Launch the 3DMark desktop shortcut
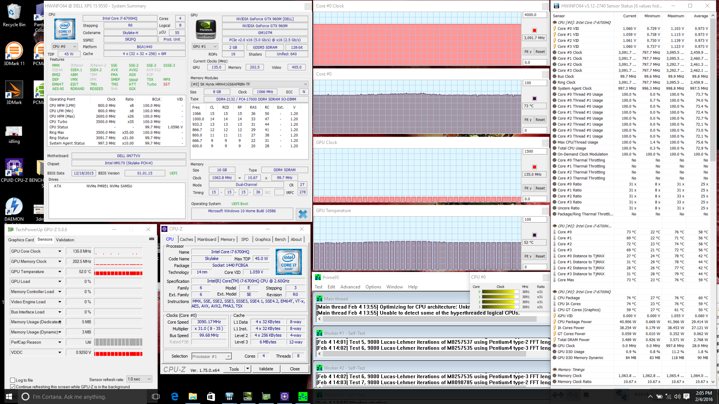The width and height of the screenshot is (719, 404). 14,92
